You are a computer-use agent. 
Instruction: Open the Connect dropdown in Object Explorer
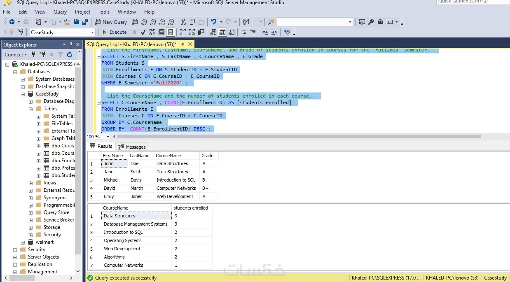pyautogui.click(x=16, y=54)
